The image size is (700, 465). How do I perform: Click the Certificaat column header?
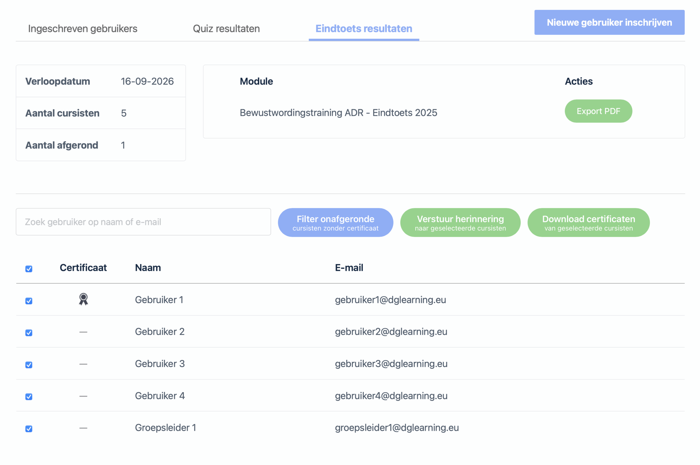click(x=83, y=267)
